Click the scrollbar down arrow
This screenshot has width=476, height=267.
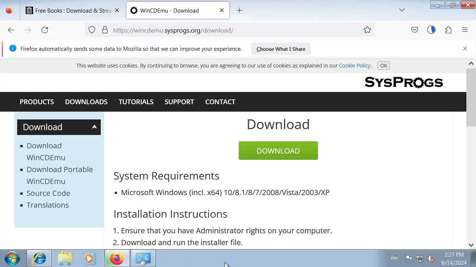point(471,245)
